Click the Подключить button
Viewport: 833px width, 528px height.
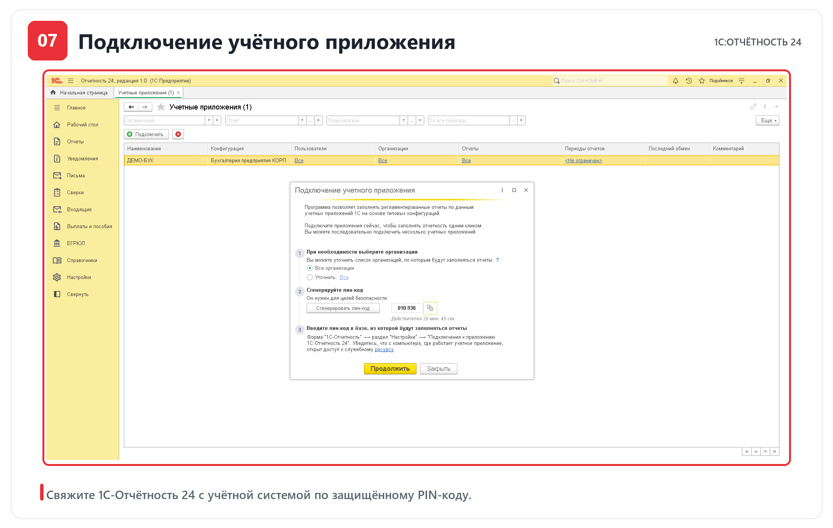[x=146, y=134]
